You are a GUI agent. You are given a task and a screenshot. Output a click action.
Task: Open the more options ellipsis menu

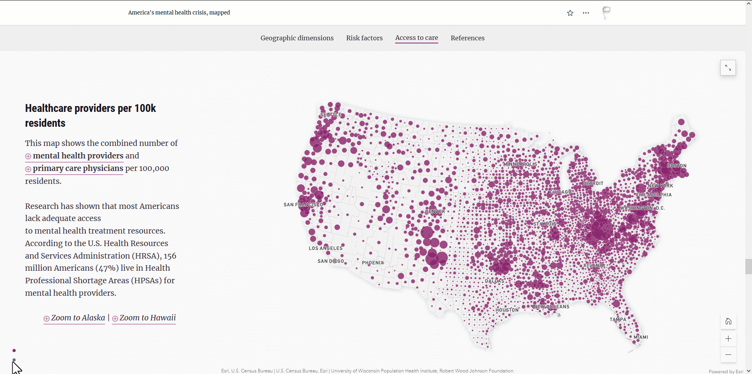click(x=586, y=13)
